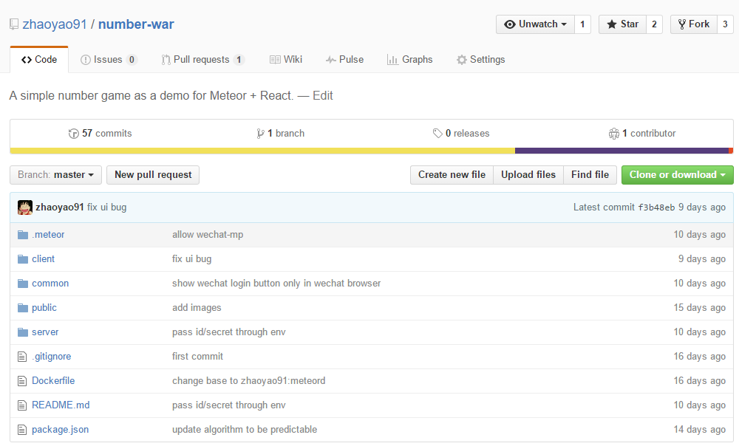Open the number-war repository link

click(136, 24)
